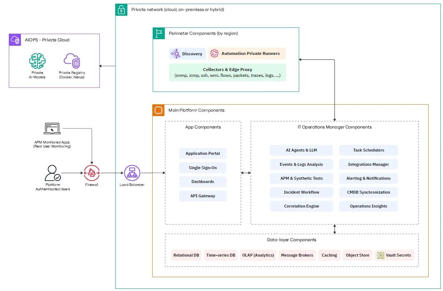This screenshot has height=291, width=443.
Task: Click the Discovery magnifier icon
Action: [175, 54]
